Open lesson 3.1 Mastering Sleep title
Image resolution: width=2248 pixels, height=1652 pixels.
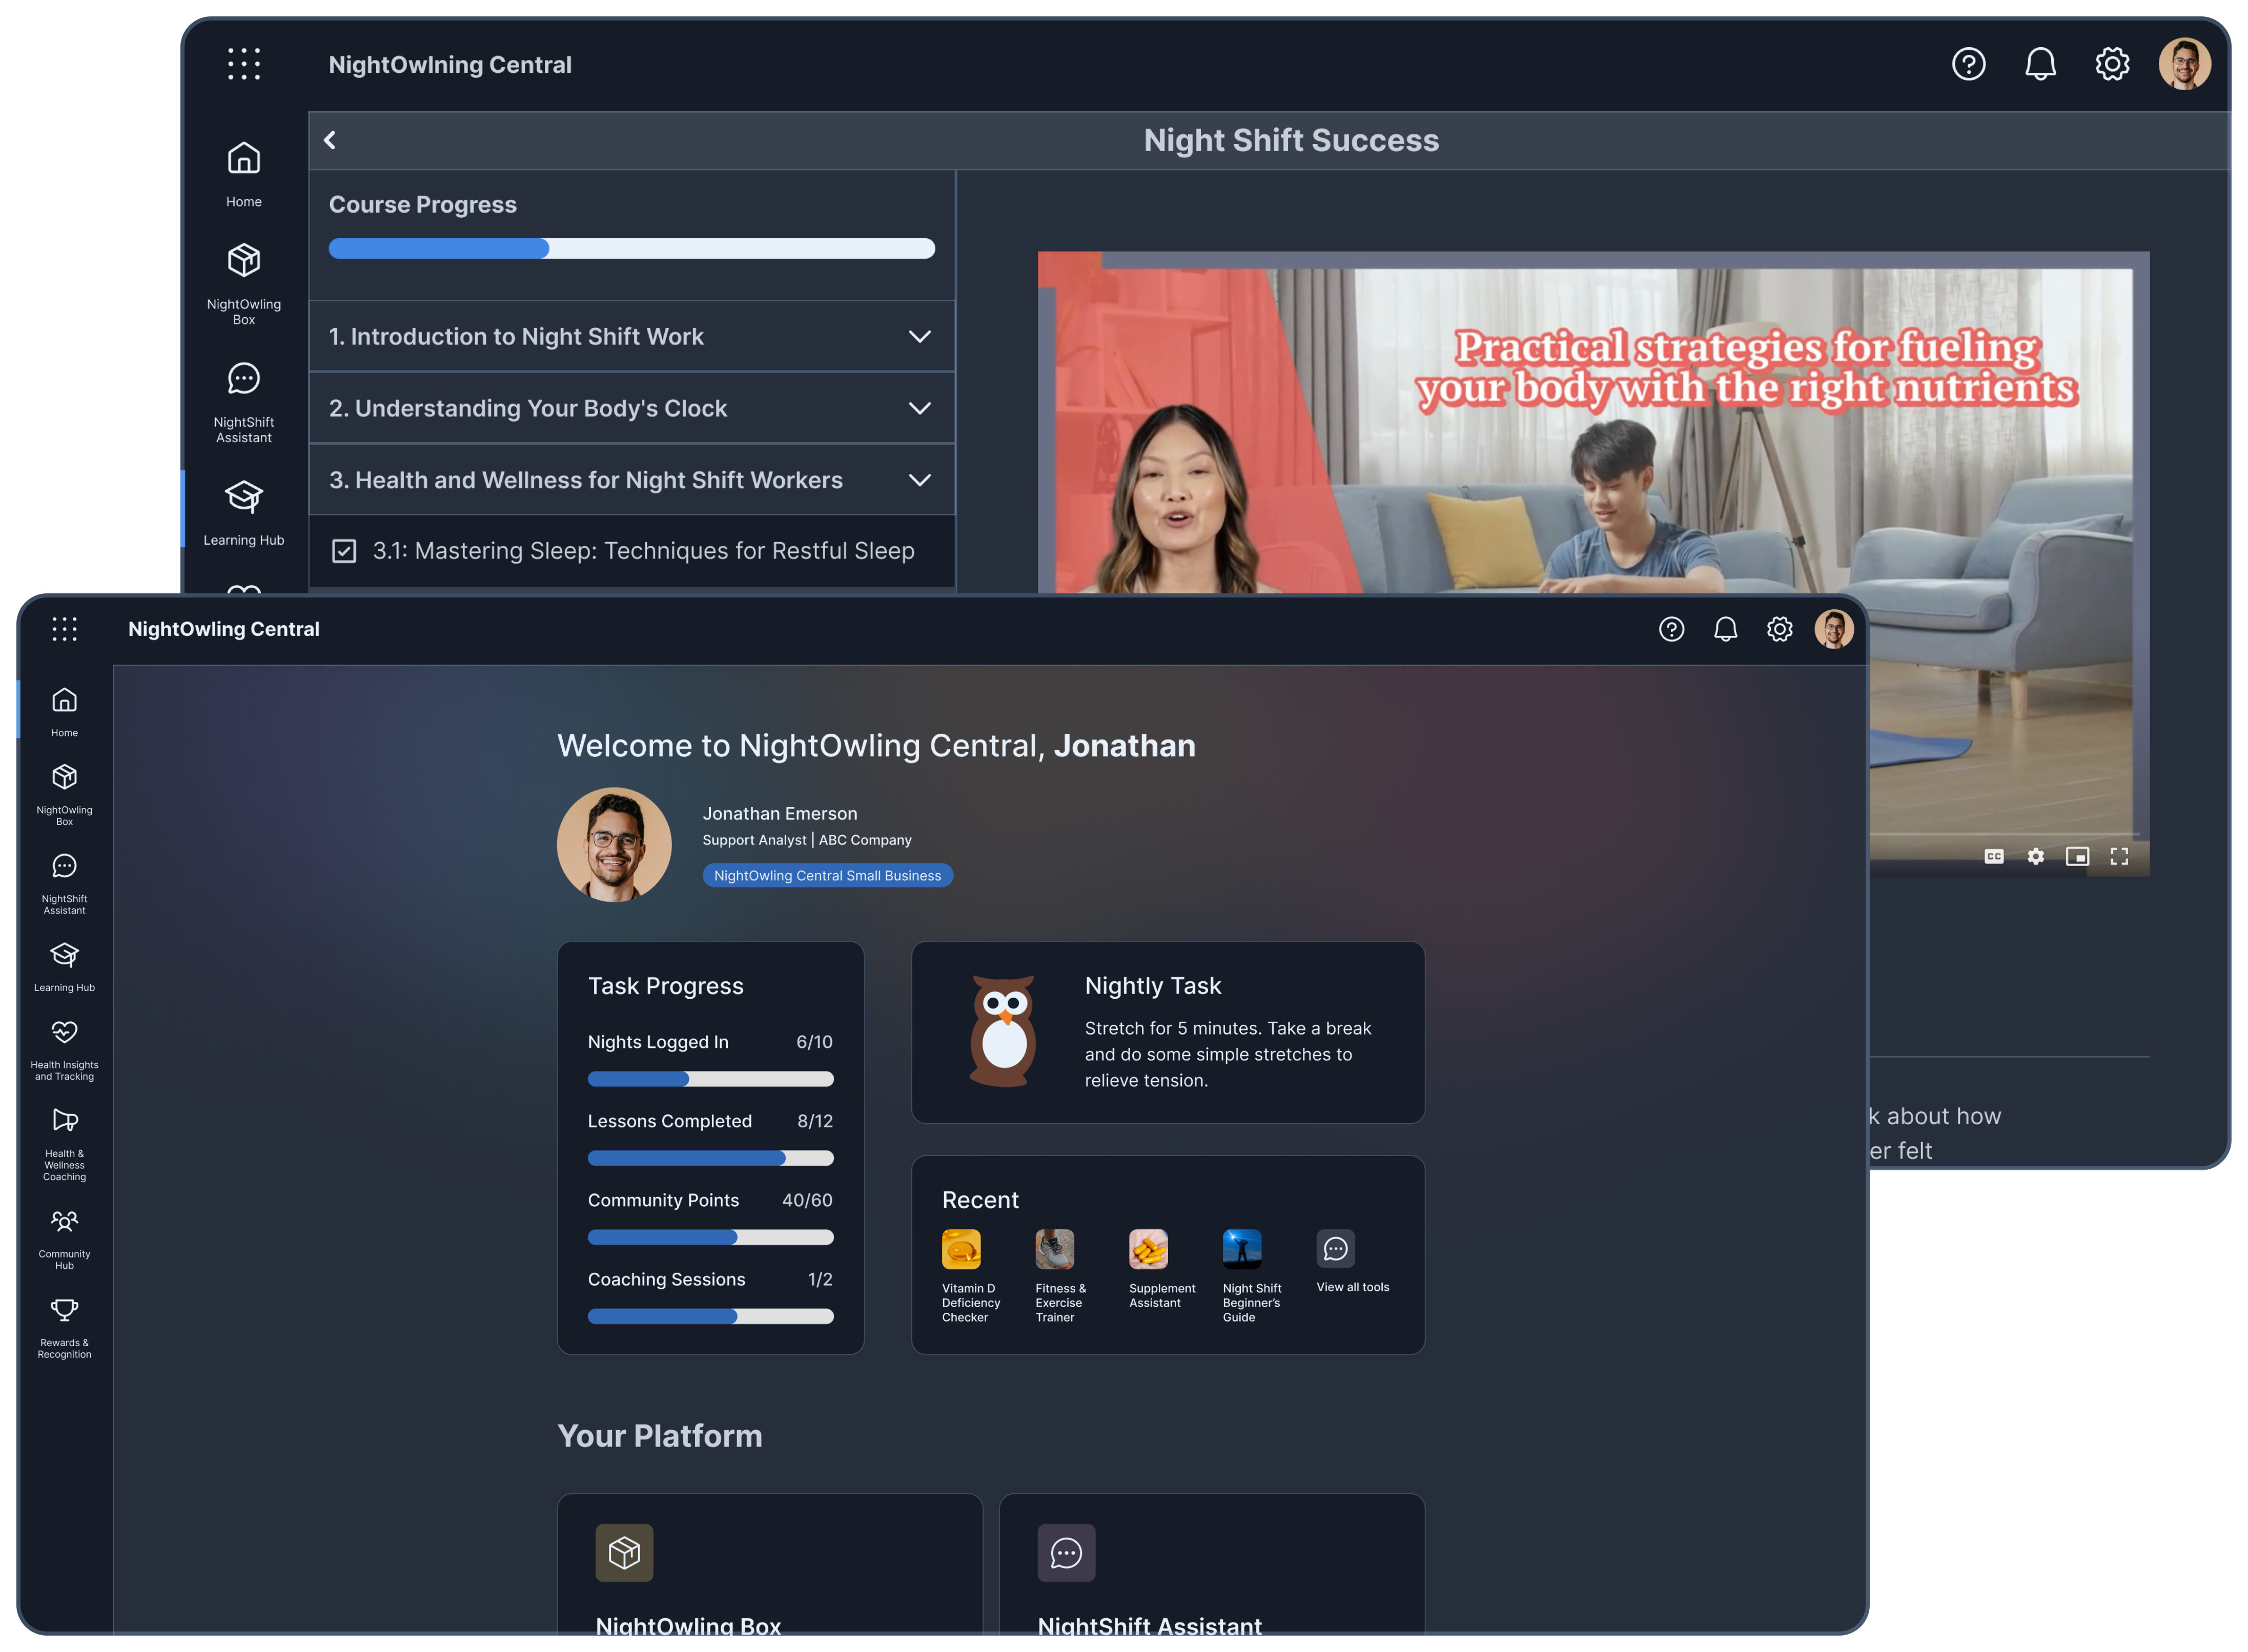coord(643,551)
